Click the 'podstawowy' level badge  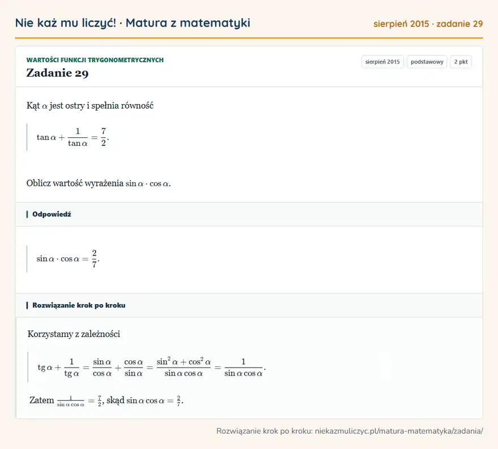427,62
